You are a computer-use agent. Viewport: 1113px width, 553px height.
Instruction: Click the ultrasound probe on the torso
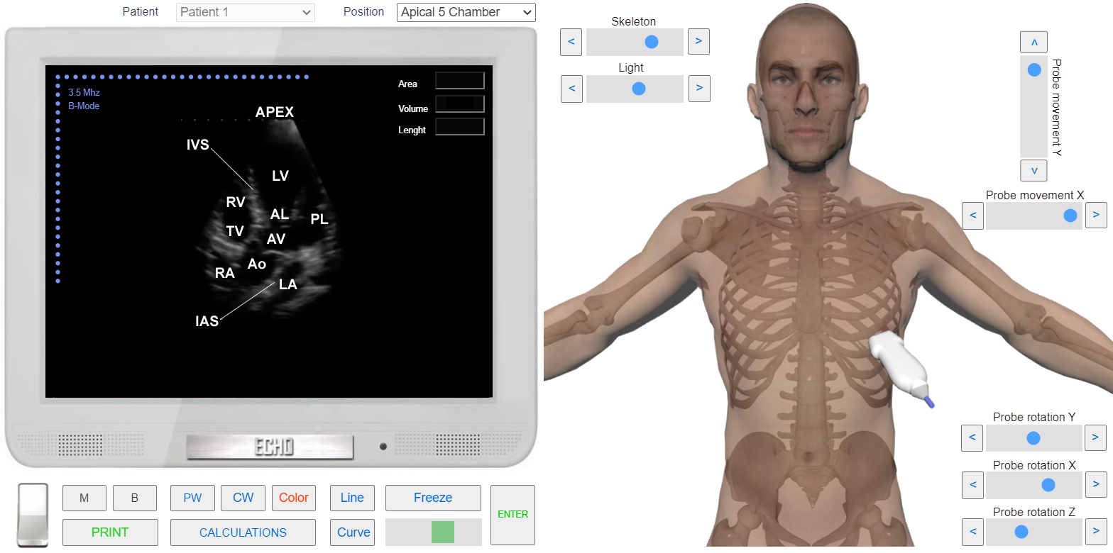click(x=901, y=369)
